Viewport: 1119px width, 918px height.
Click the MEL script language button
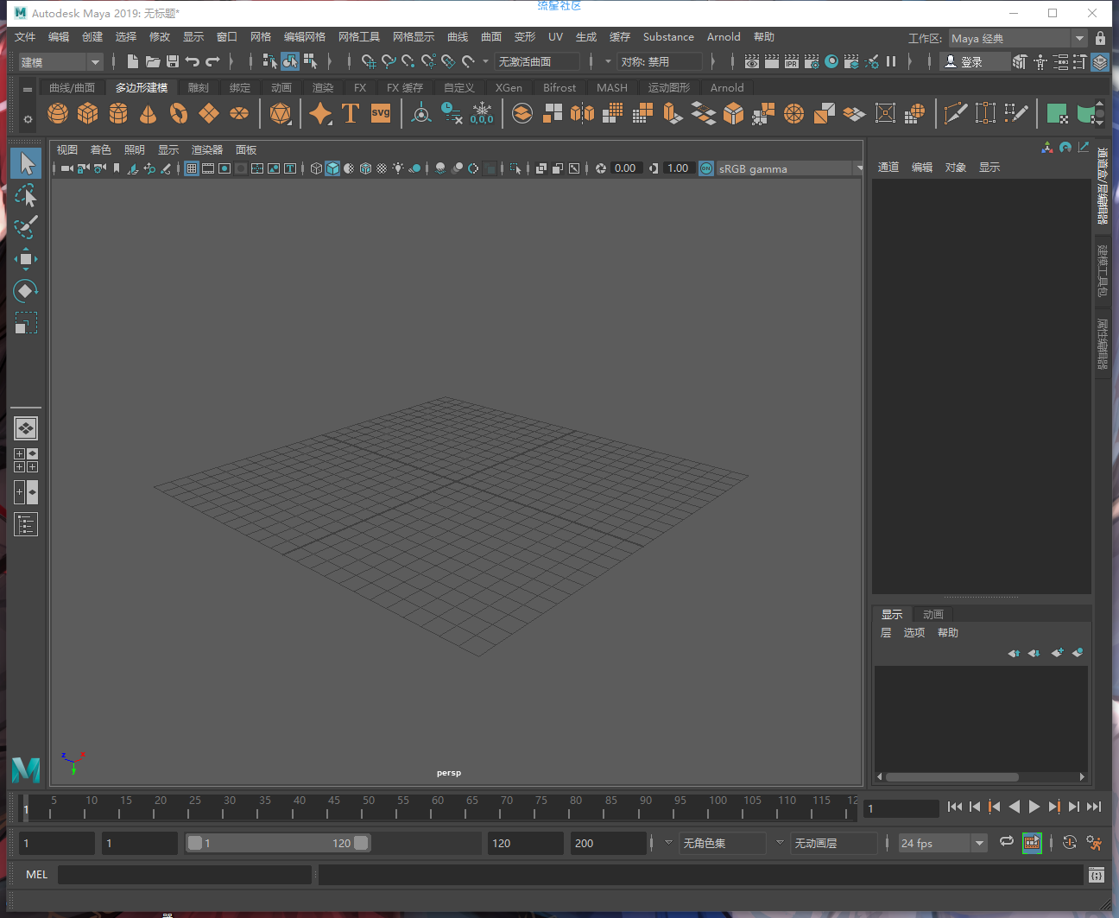tap(37, 875)
